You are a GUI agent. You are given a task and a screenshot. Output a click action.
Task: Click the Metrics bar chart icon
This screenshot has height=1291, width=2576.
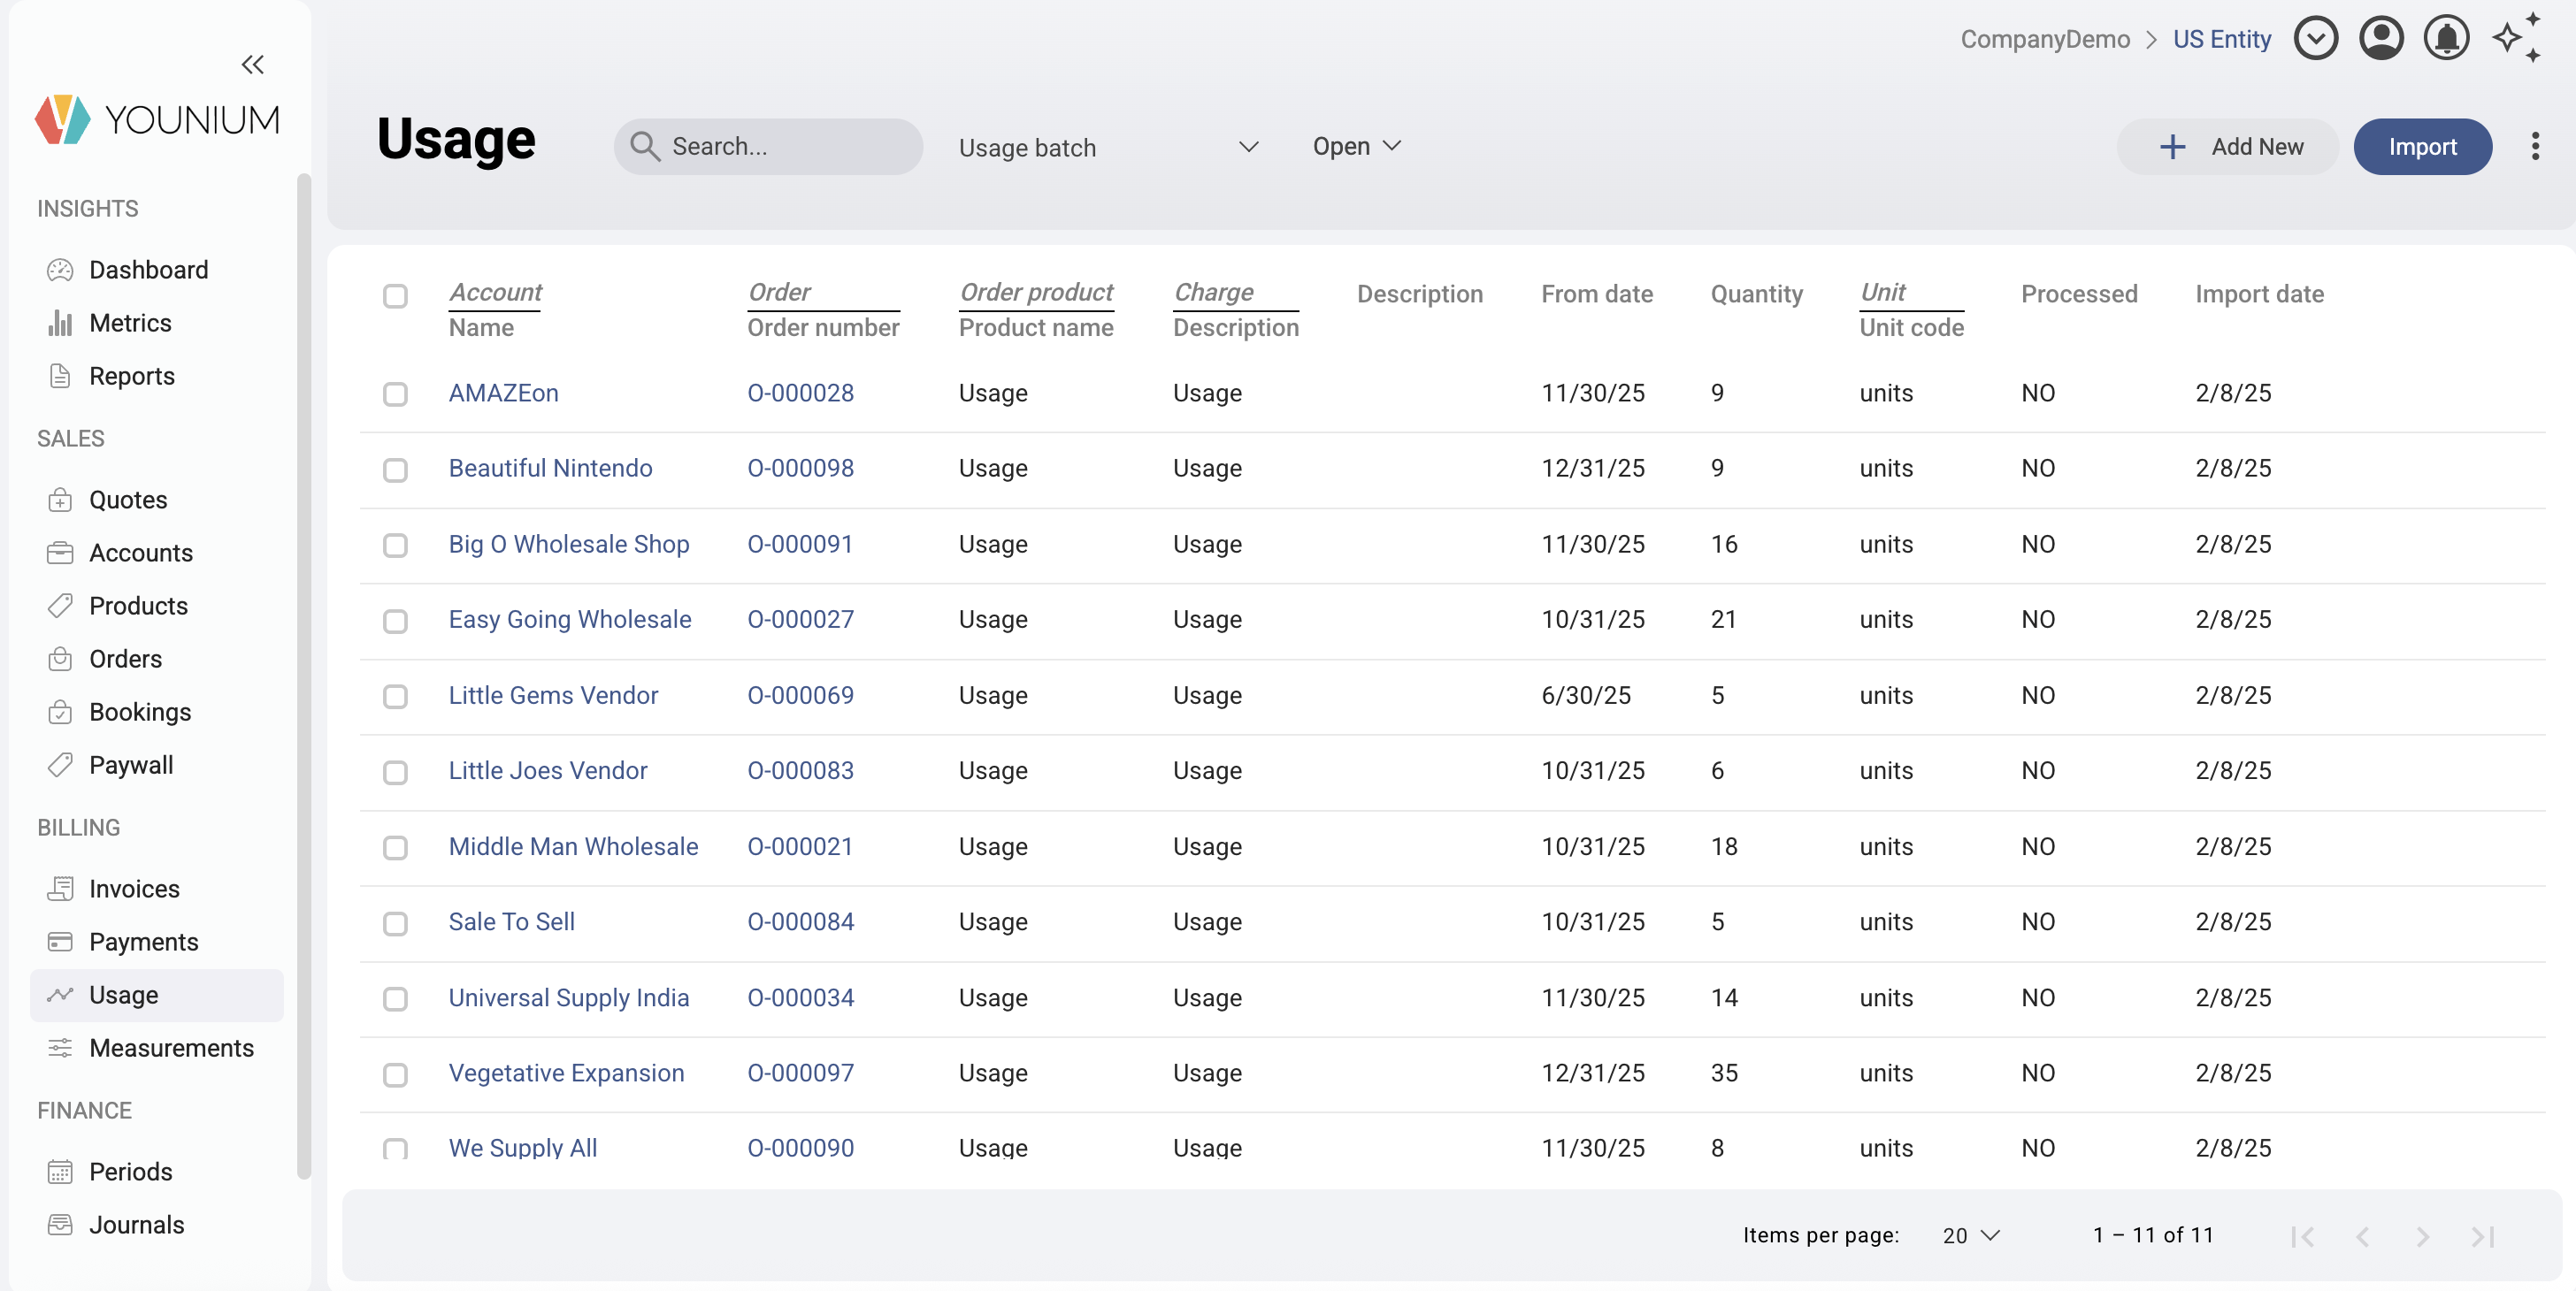tap(60, 323)
